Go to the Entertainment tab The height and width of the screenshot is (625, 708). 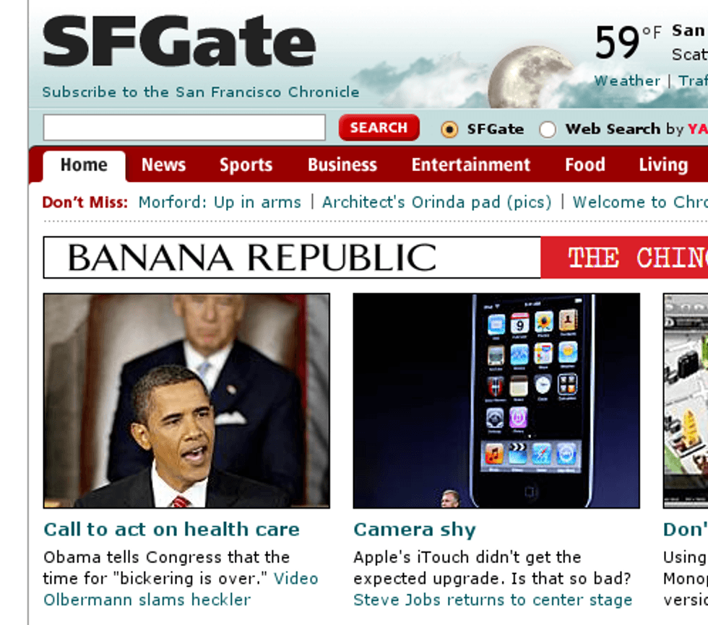(470, 165)
